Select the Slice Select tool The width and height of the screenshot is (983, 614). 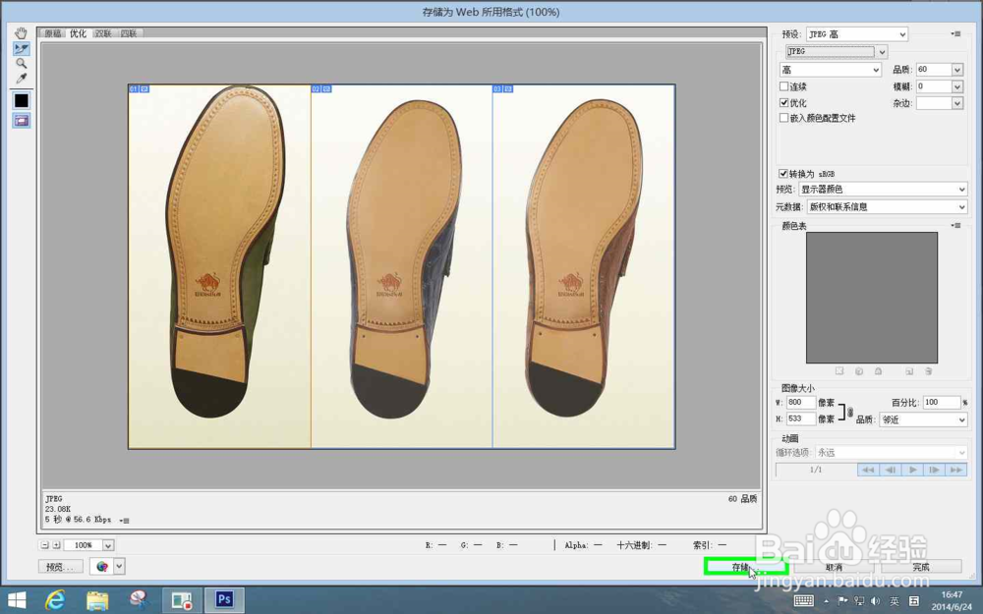coord(22,48)
